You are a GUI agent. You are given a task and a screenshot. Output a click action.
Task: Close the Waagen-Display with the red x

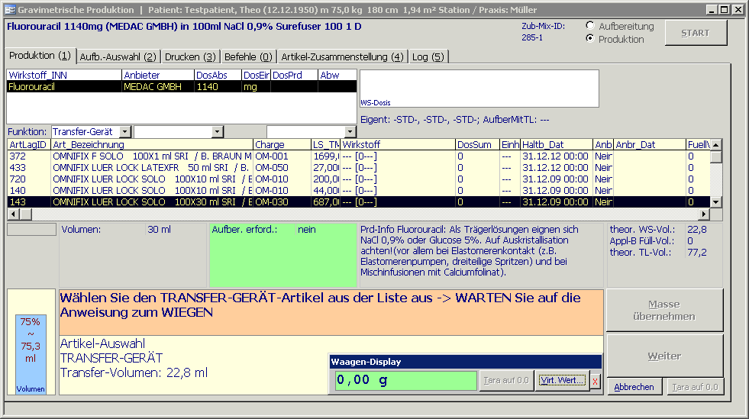pos(596,381)
